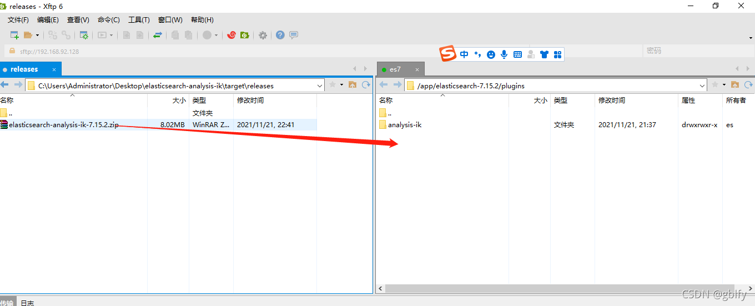Click the New Session toolbar icon
Image resolution: width=755 pixels, height=306 pixels.
[x=15, y=35]
